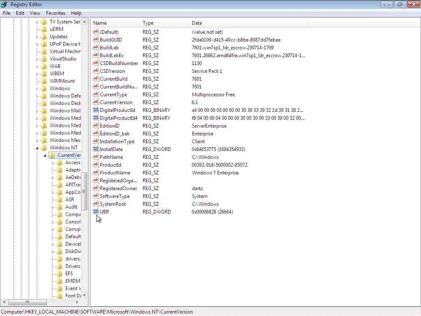
Task: Expand the Audit subkey node
Action: pos(53,207)
